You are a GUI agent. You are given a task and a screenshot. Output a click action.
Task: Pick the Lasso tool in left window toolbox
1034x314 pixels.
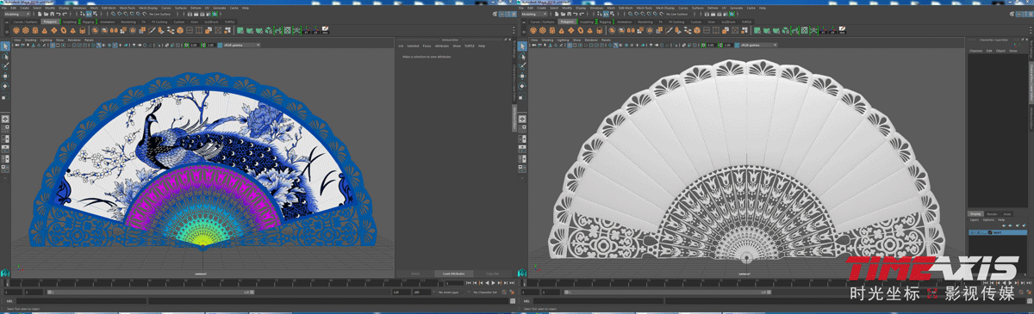(x=5, y=57)
